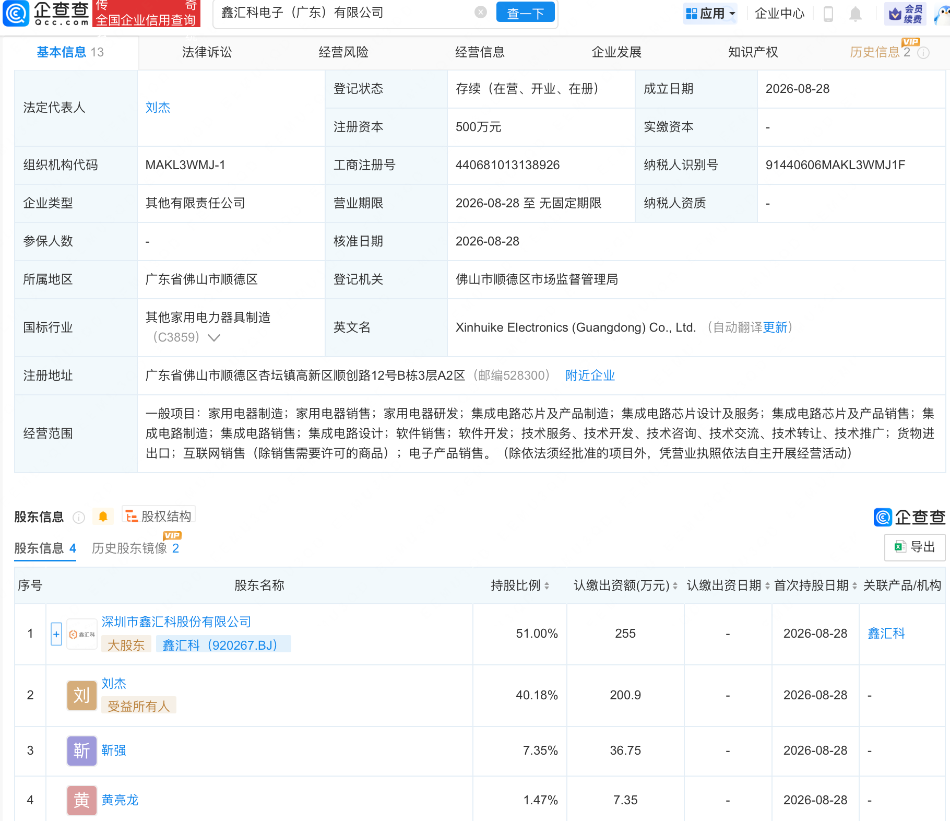Click 更新 link beside English name
Image resolution: width=950 pixels, height=821 pixels.
[775, 327]
